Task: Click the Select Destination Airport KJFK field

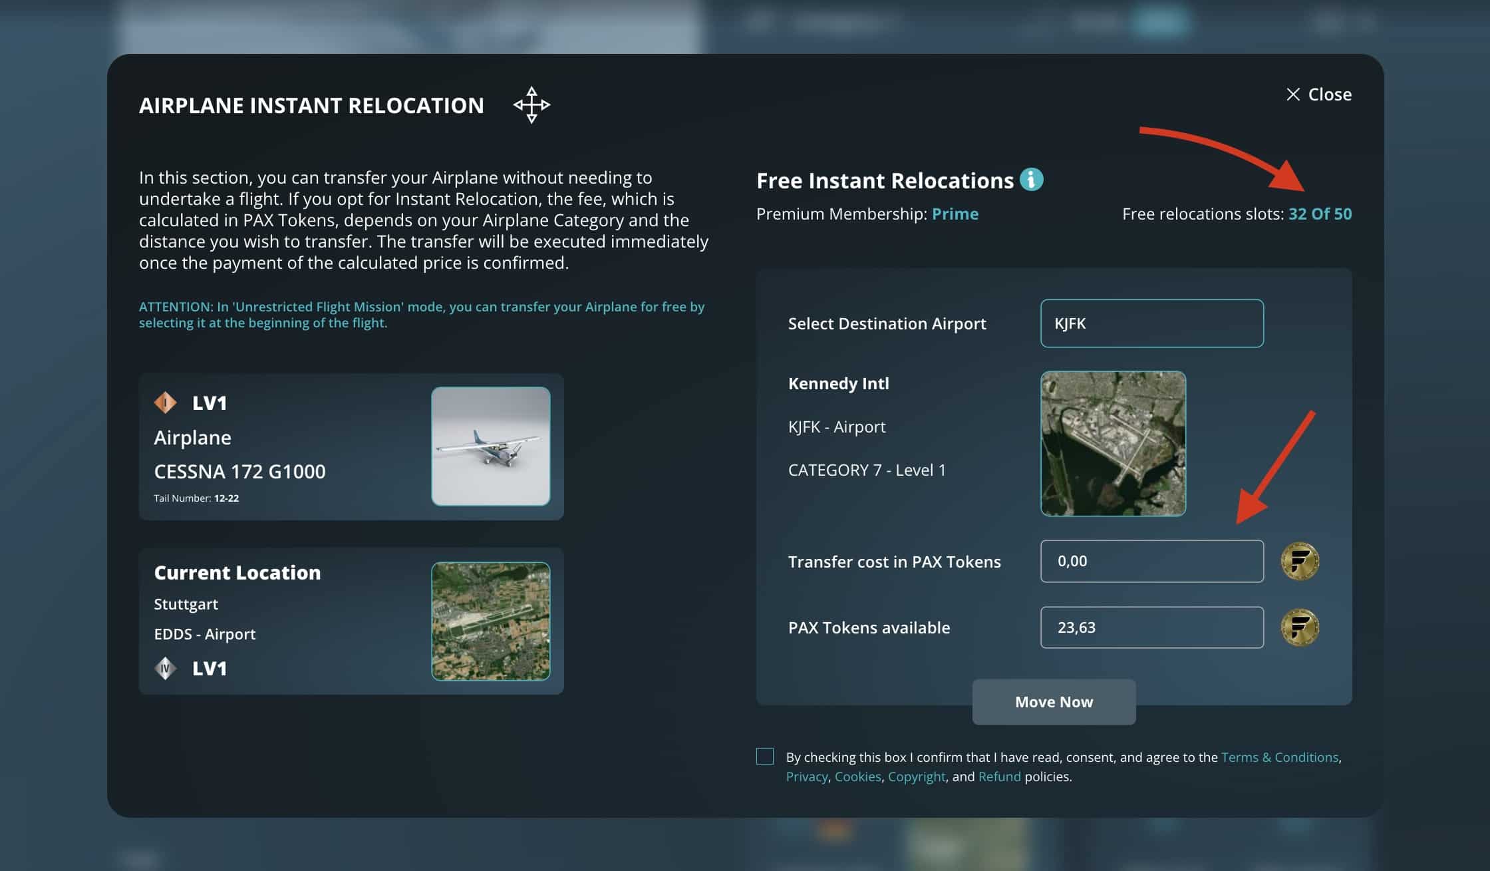Action: 1151,323
